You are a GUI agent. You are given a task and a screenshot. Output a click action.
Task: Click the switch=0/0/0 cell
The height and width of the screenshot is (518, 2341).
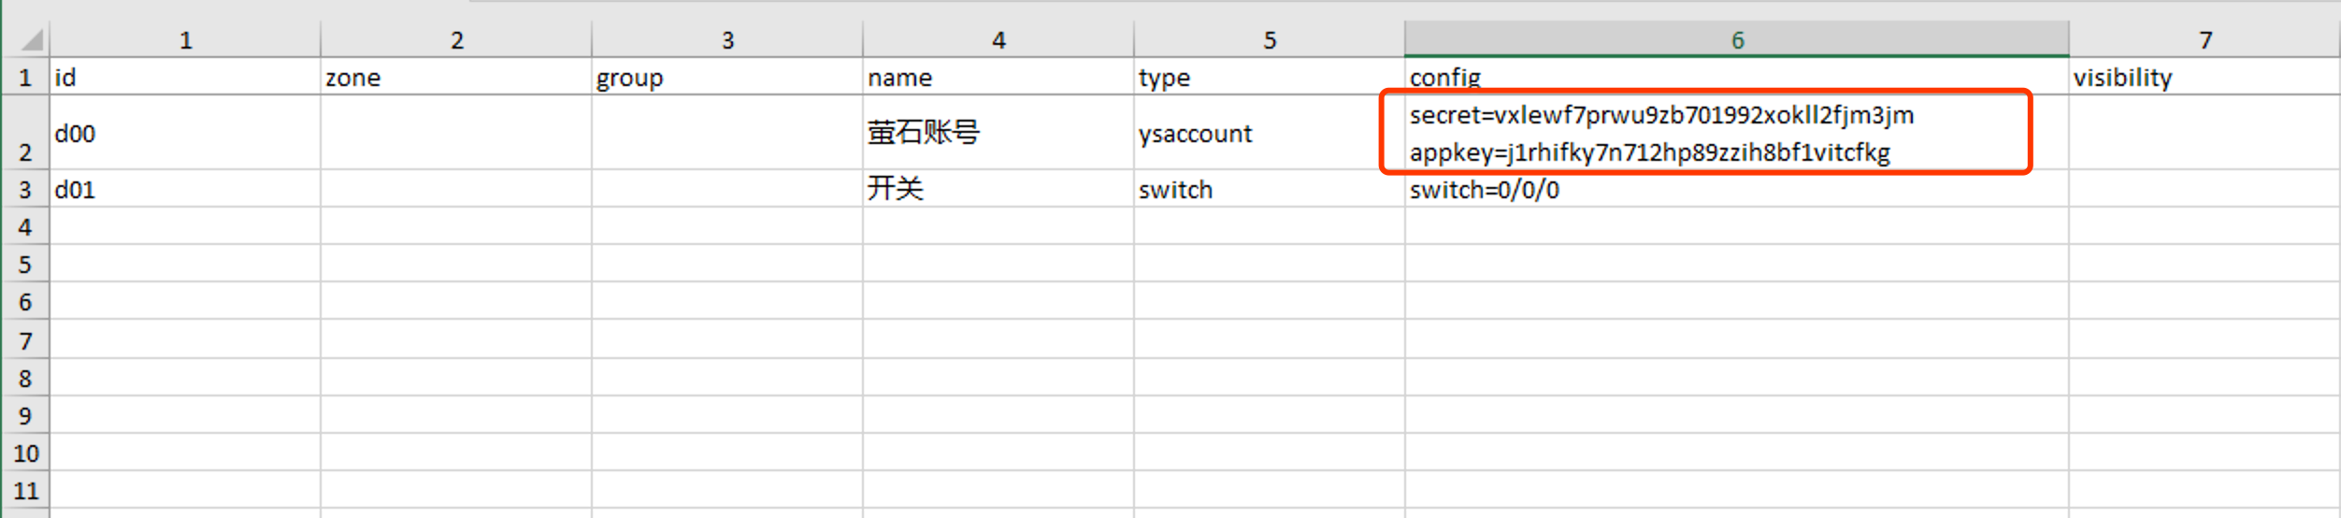[1736, 189]
